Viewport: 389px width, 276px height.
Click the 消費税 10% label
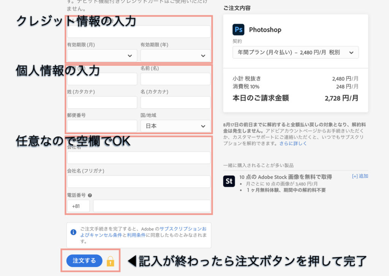point(246,87)
